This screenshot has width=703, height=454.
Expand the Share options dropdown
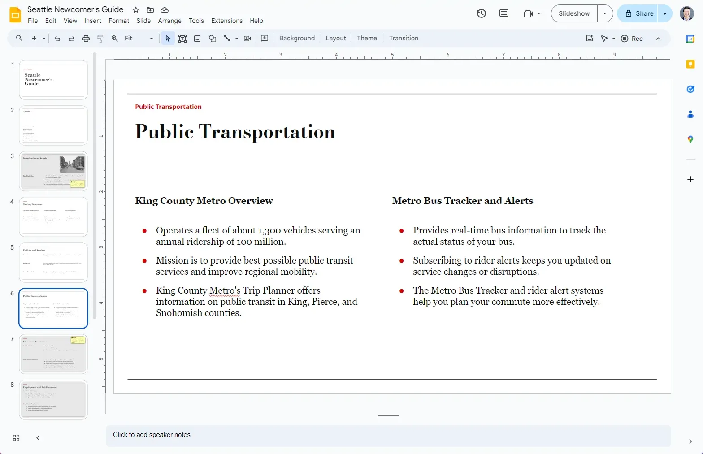[x=665, y=13]
